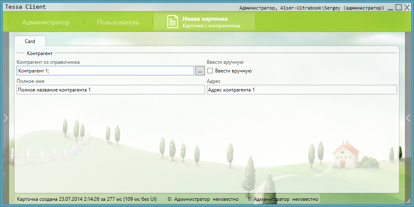
Task: Click the Tessa Client window title
Action: tap(26, 7)
